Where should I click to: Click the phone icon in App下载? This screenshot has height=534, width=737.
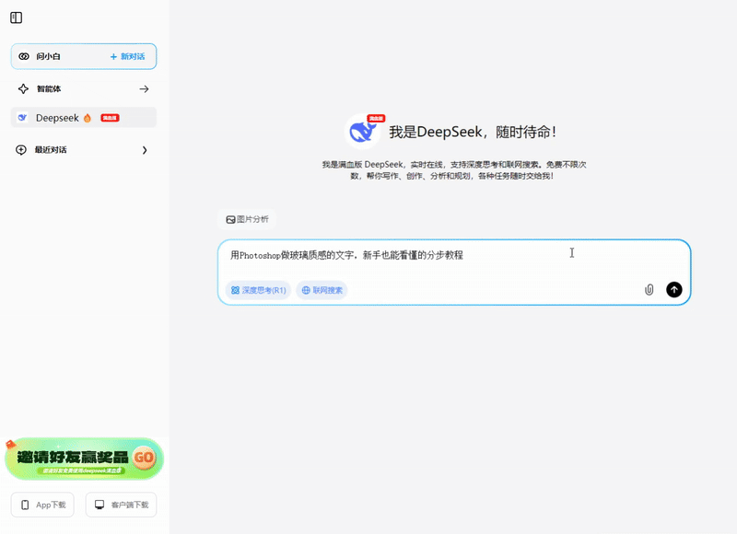(25, 505)
